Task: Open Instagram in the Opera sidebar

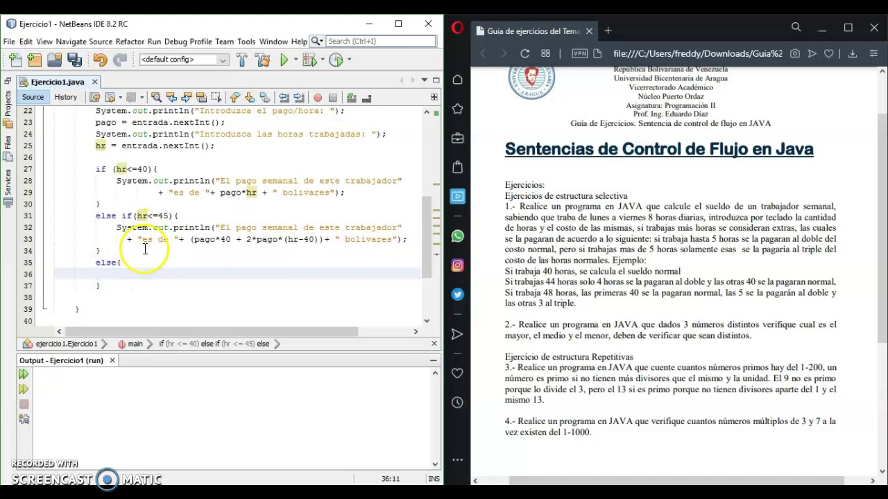Action: pos(457,265)
